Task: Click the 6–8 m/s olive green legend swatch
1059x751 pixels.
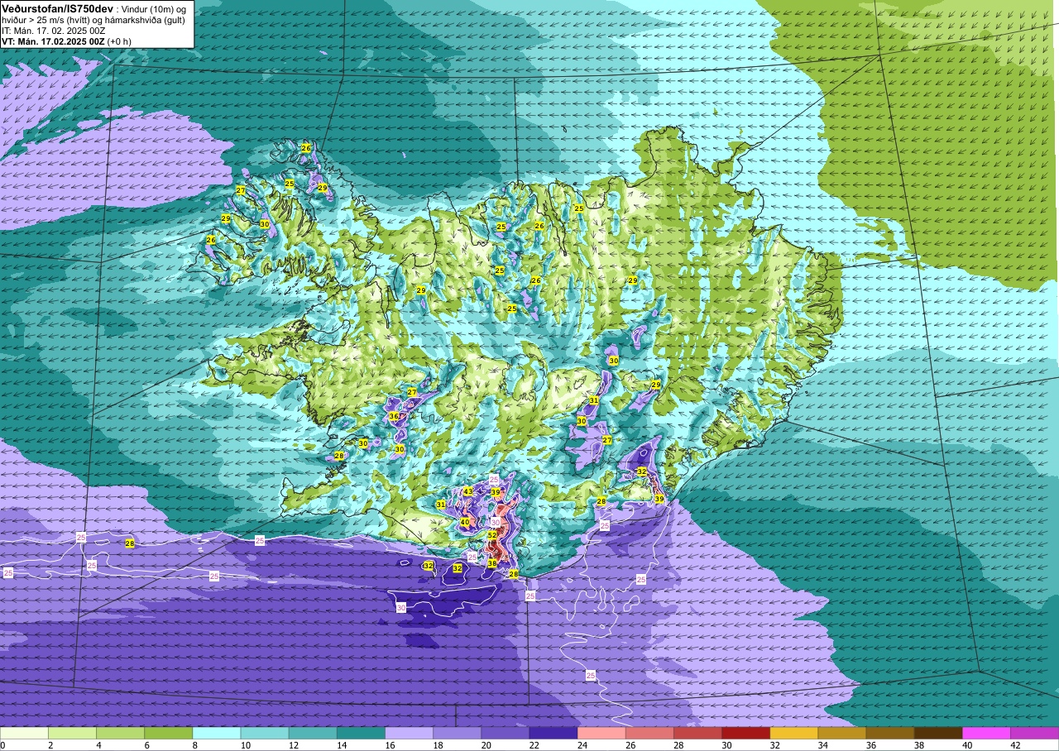Action: (x=169, y=733)
